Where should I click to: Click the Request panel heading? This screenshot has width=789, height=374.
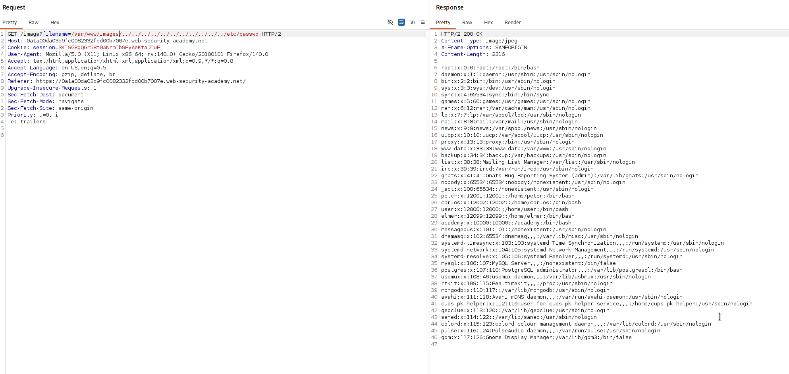(x=14, y=8)
